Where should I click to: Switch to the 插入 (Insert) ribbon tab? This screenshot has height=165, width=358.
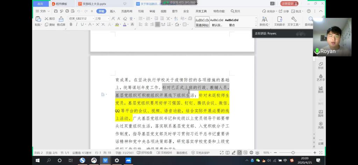pos(113,11)
